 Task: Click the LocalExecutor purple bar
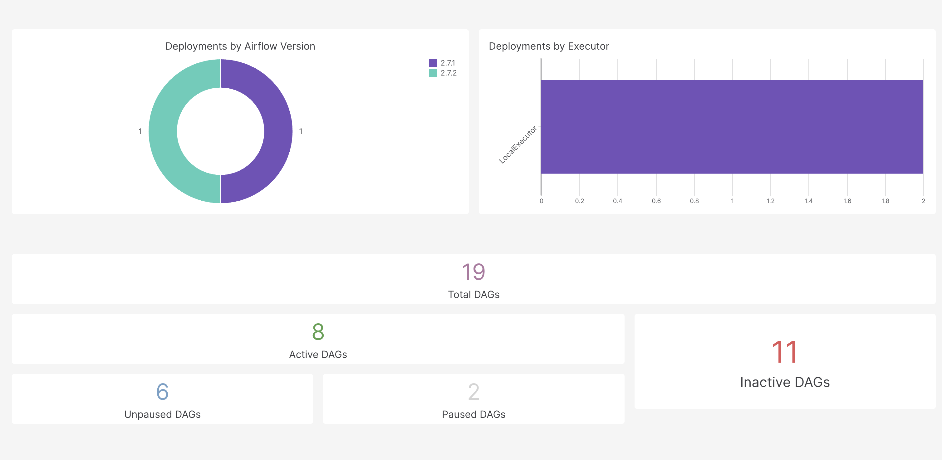coord(732,126)
